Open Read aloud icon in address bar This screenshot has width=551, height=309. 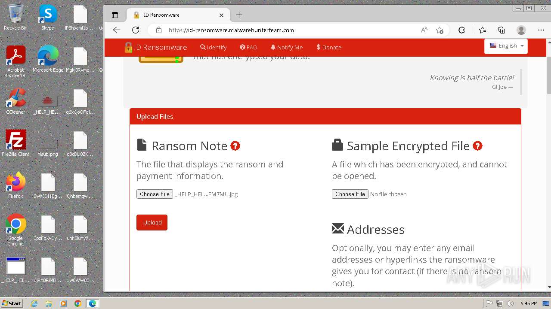tap(424, 30)
